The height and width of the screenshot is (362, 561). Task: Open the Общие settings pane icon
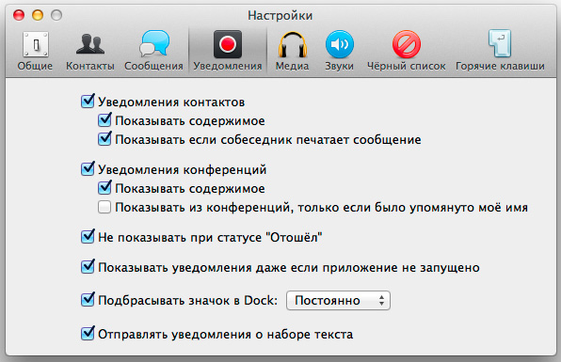pyautogui.click(x=35, y=44)
